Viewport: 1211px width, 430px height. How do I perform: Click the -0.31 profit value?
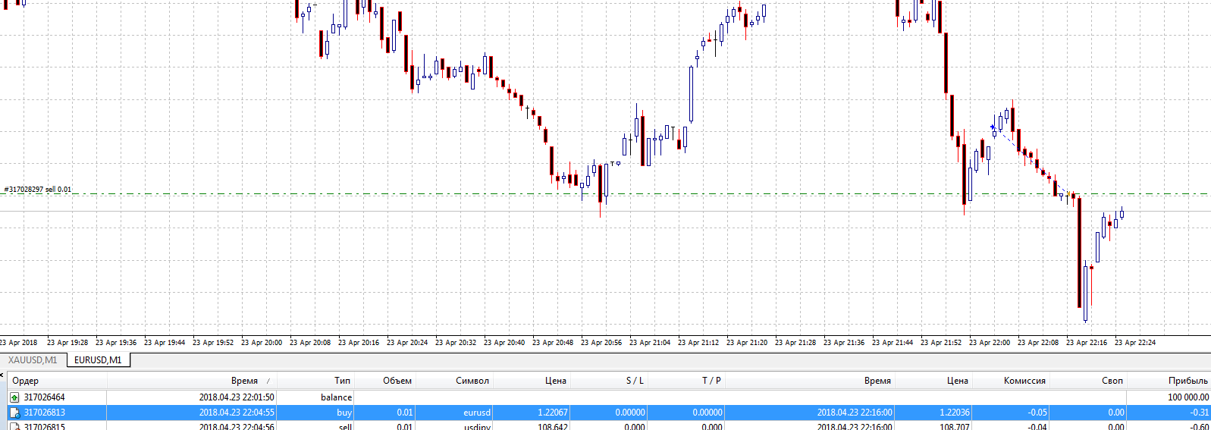coord(1200,413)
